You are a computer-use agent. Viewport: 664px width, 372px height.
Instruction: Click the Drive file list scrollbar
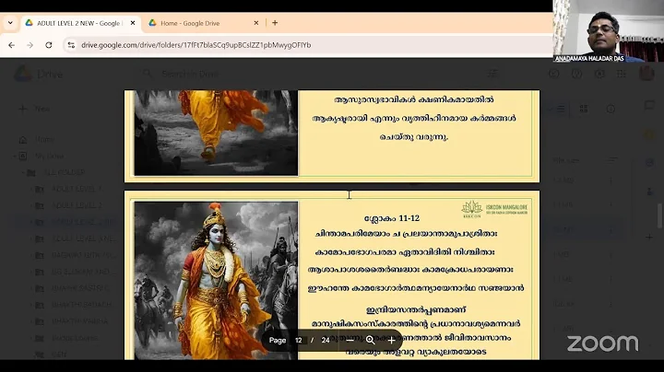pyautogui.click(x=661, y=215)
